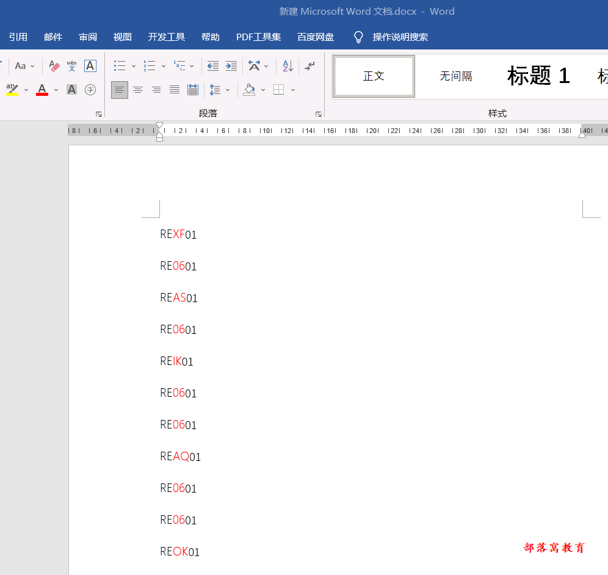
Task: Click the REAS01 text line
Action: point(179,298)
